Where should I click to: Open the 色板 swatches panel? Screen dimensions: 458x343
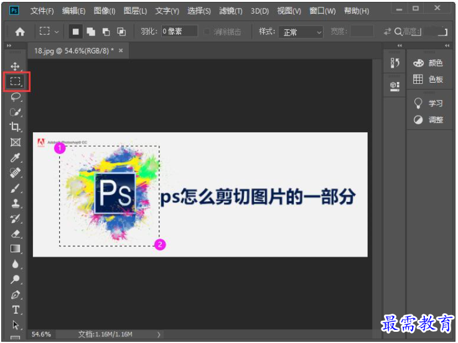(x=428, y=79)
